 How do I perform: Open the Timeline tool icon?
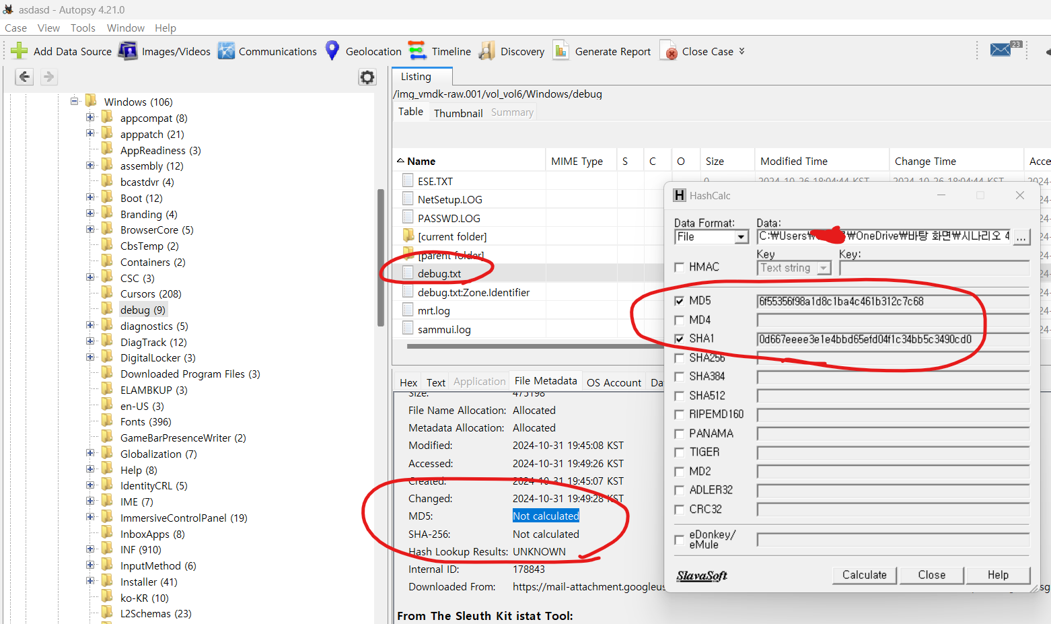[x=417, y=50]
